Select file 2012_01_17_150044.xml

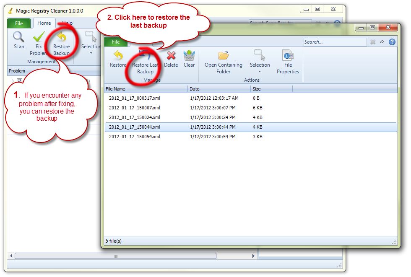click(x=135, y=127)
